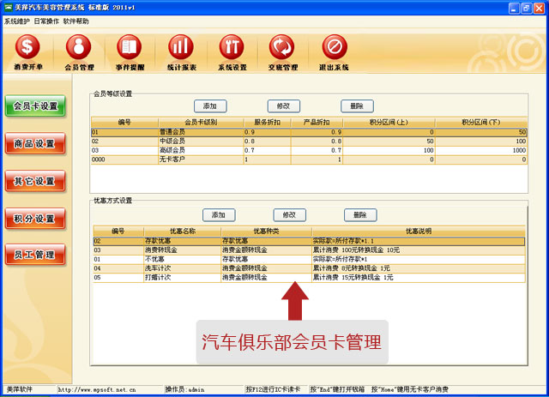Image resolution: width=549 pixels, height=397 pixels.
Task: Open the 统计报表 statistics report icon
Action: coord(181,51)
